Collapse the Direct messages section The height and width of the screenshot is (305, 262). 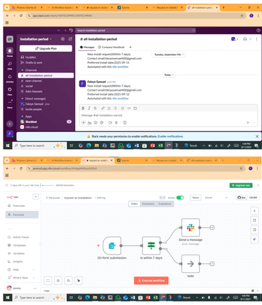[23, 99]
